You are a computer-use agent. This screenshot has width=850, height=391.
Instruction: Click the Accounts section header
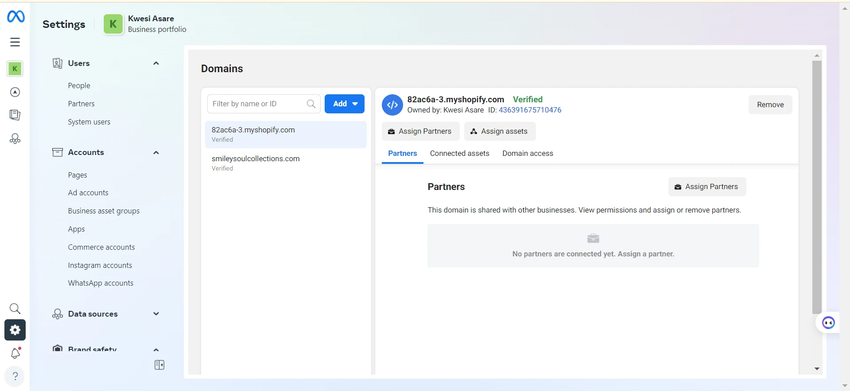pyautogui.click(x=106, y=152)
